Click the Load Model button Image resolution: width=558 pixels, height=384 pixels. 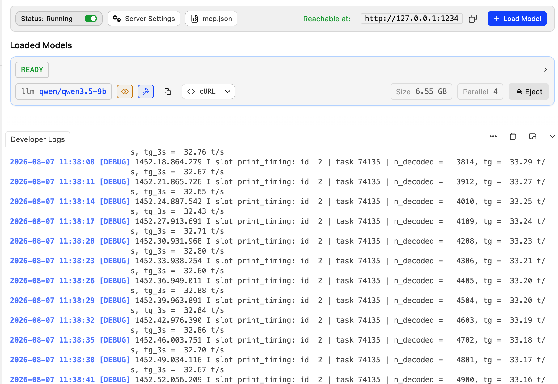click(x=517, y=19)
